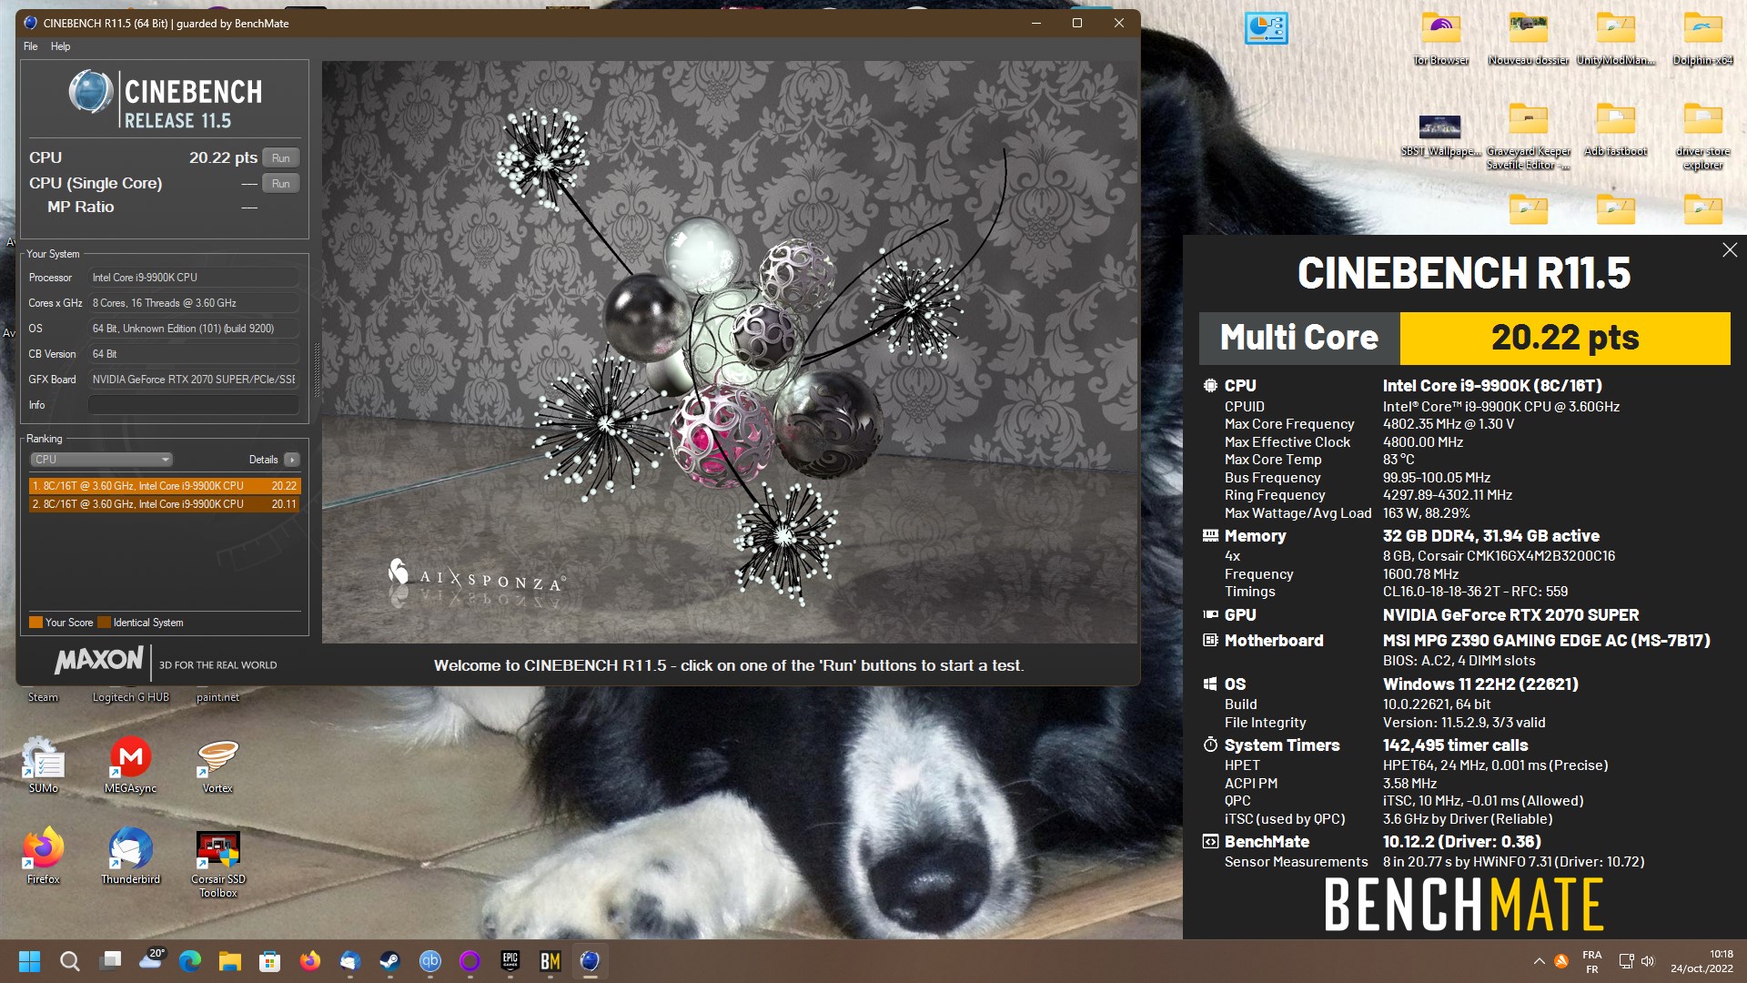This screenshot has height=983, width=1747.
Task: Open the Graveyard Keeper Savefile Editor folder
Action: [x=1529, y=137]
